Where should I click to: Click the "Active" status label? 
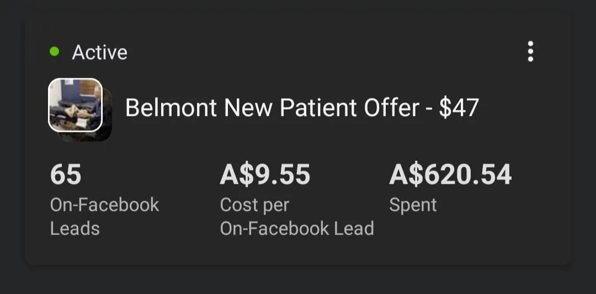99,52
